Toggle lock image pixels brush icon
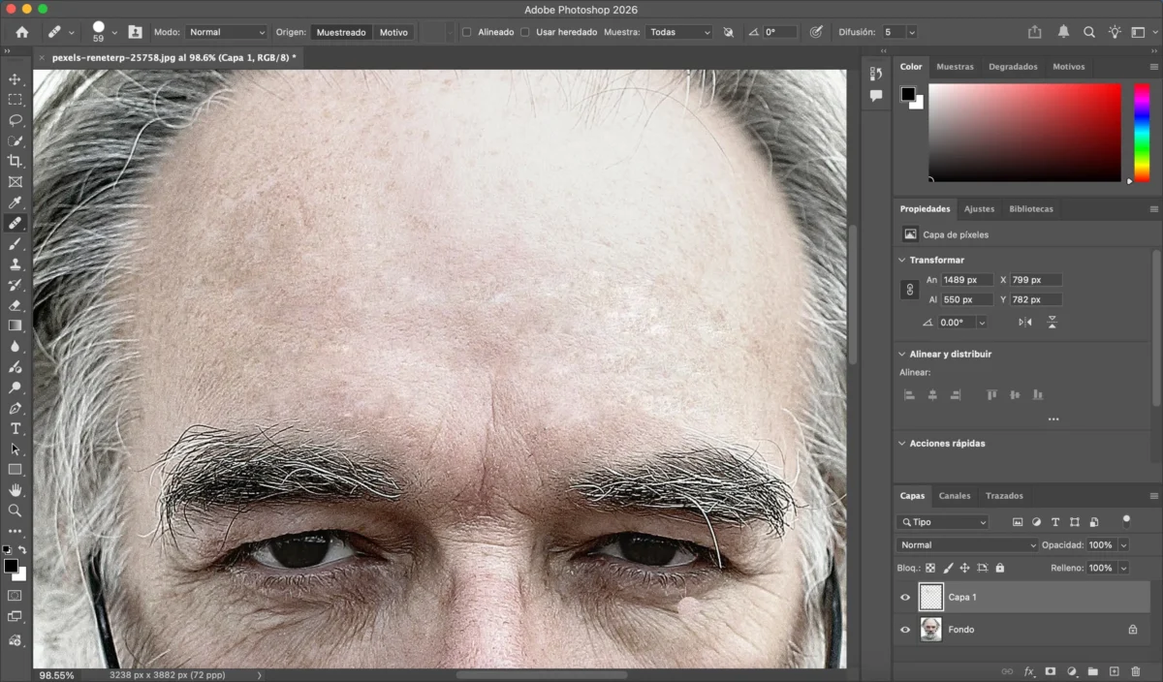This screenshot has height=682, width=1163. (x=948, y=569)
